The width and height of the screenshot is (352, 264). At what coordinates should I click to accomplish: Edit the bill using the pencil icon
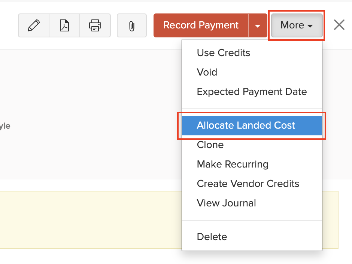(x=33, y=25)
